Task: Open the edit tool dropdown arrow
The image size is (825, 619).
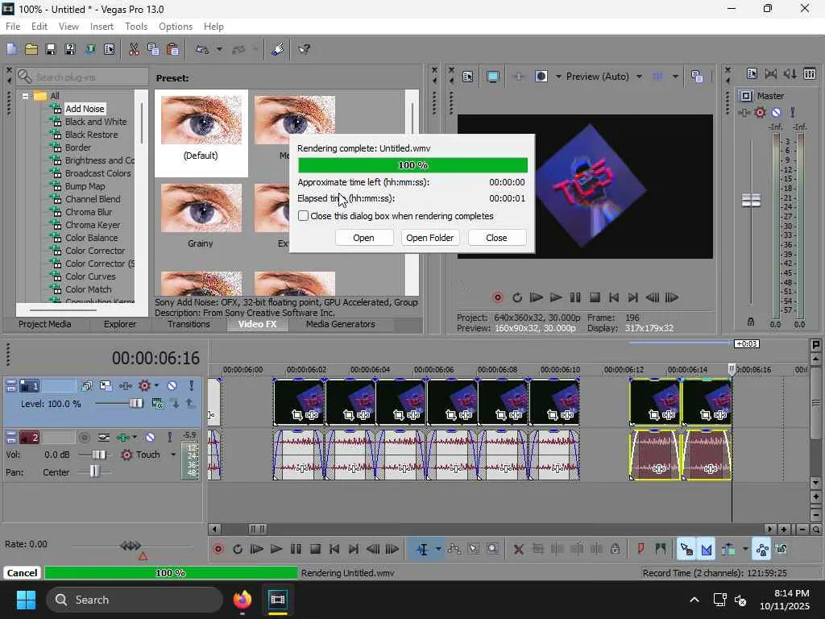Action: coord(438,550)
